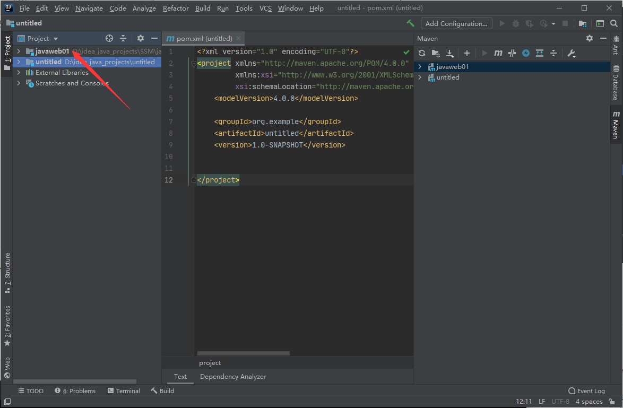Open the Refactor menu
623x408 pixels.
176,8
